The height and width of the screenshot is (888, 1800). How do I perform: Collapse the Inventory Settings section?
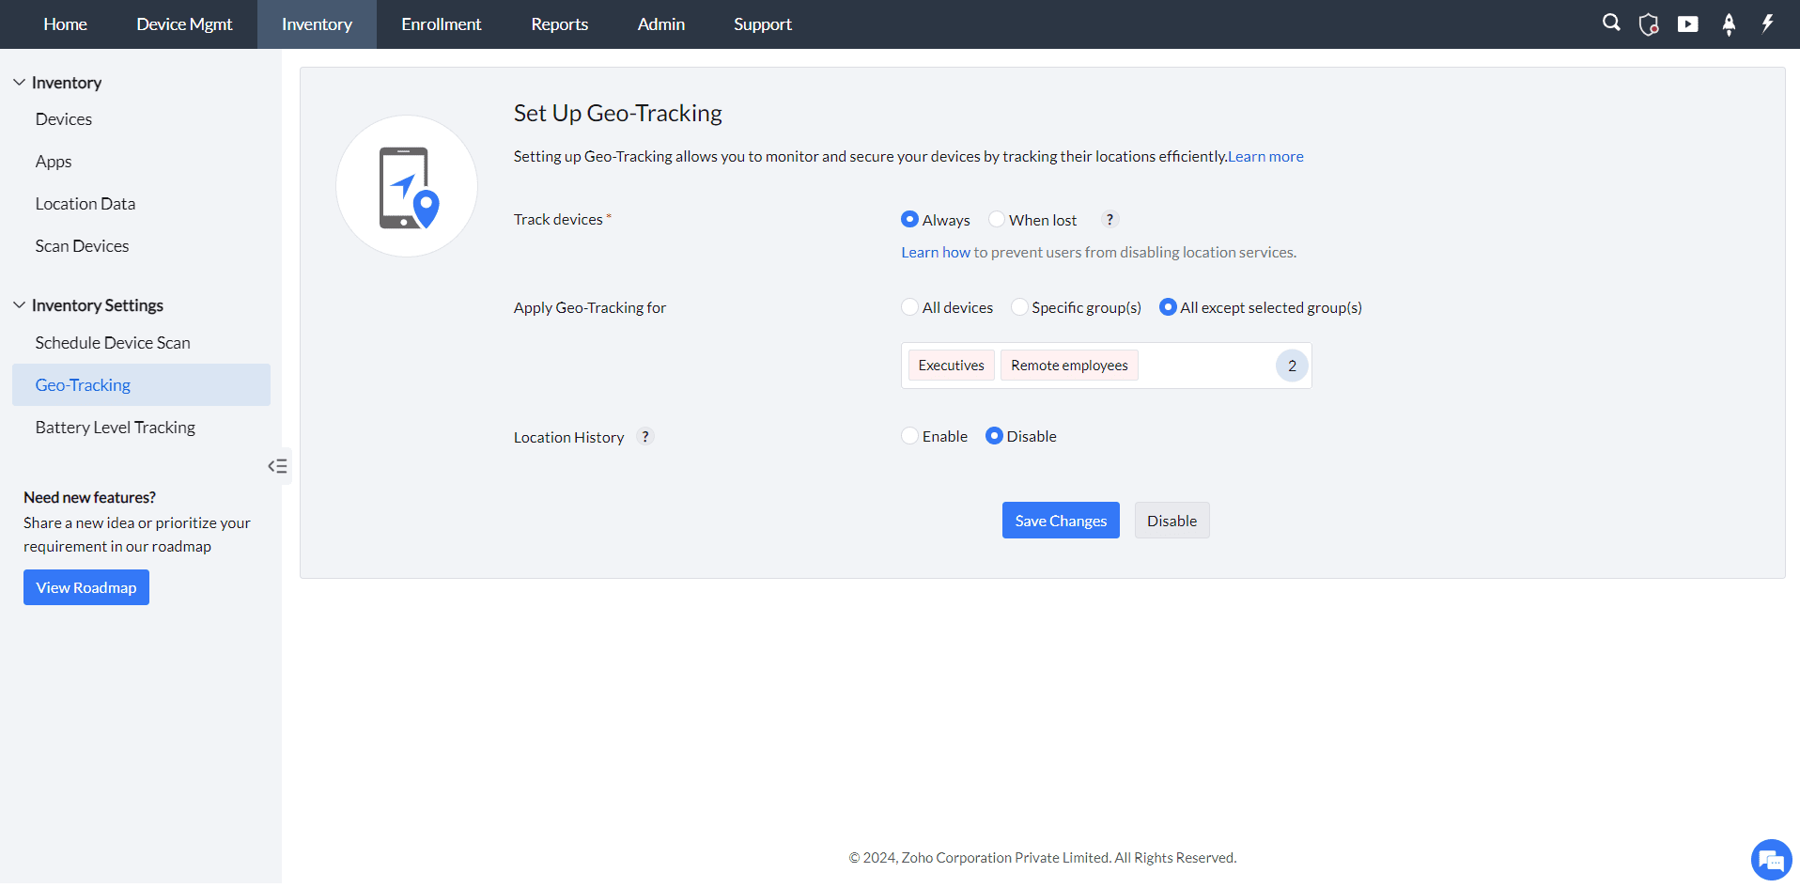(19, 304)
